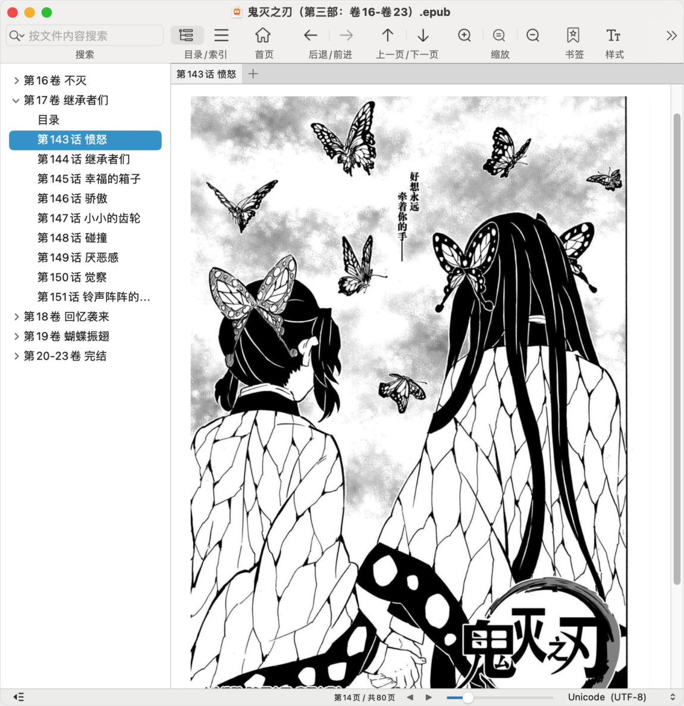
Task: Zoom out with the minus magnifier
Action: coord(534,35)
